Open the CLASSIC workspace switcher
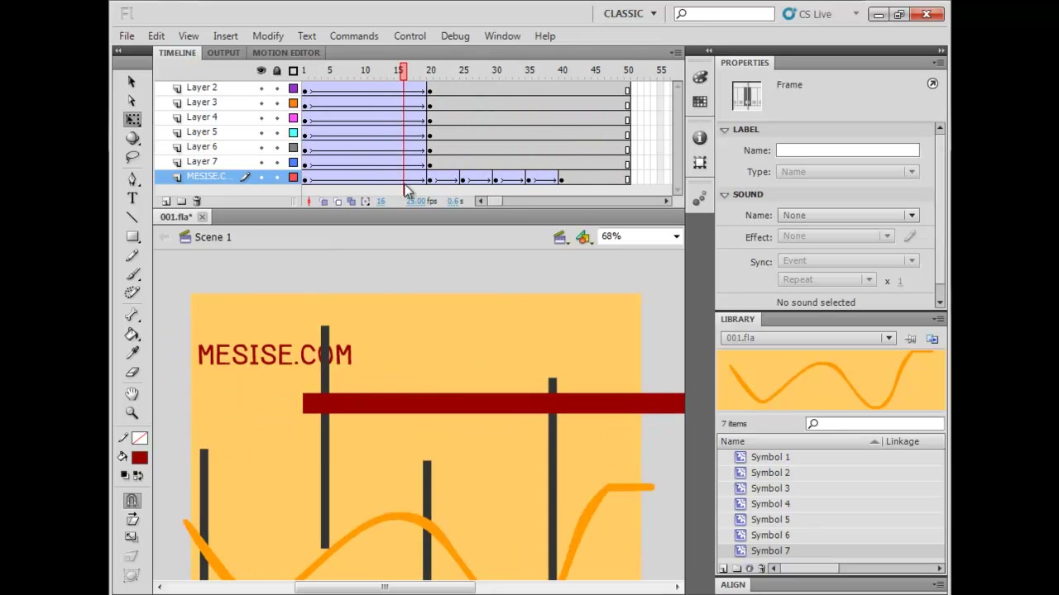Screen dimensions: 1059x595 630,14
